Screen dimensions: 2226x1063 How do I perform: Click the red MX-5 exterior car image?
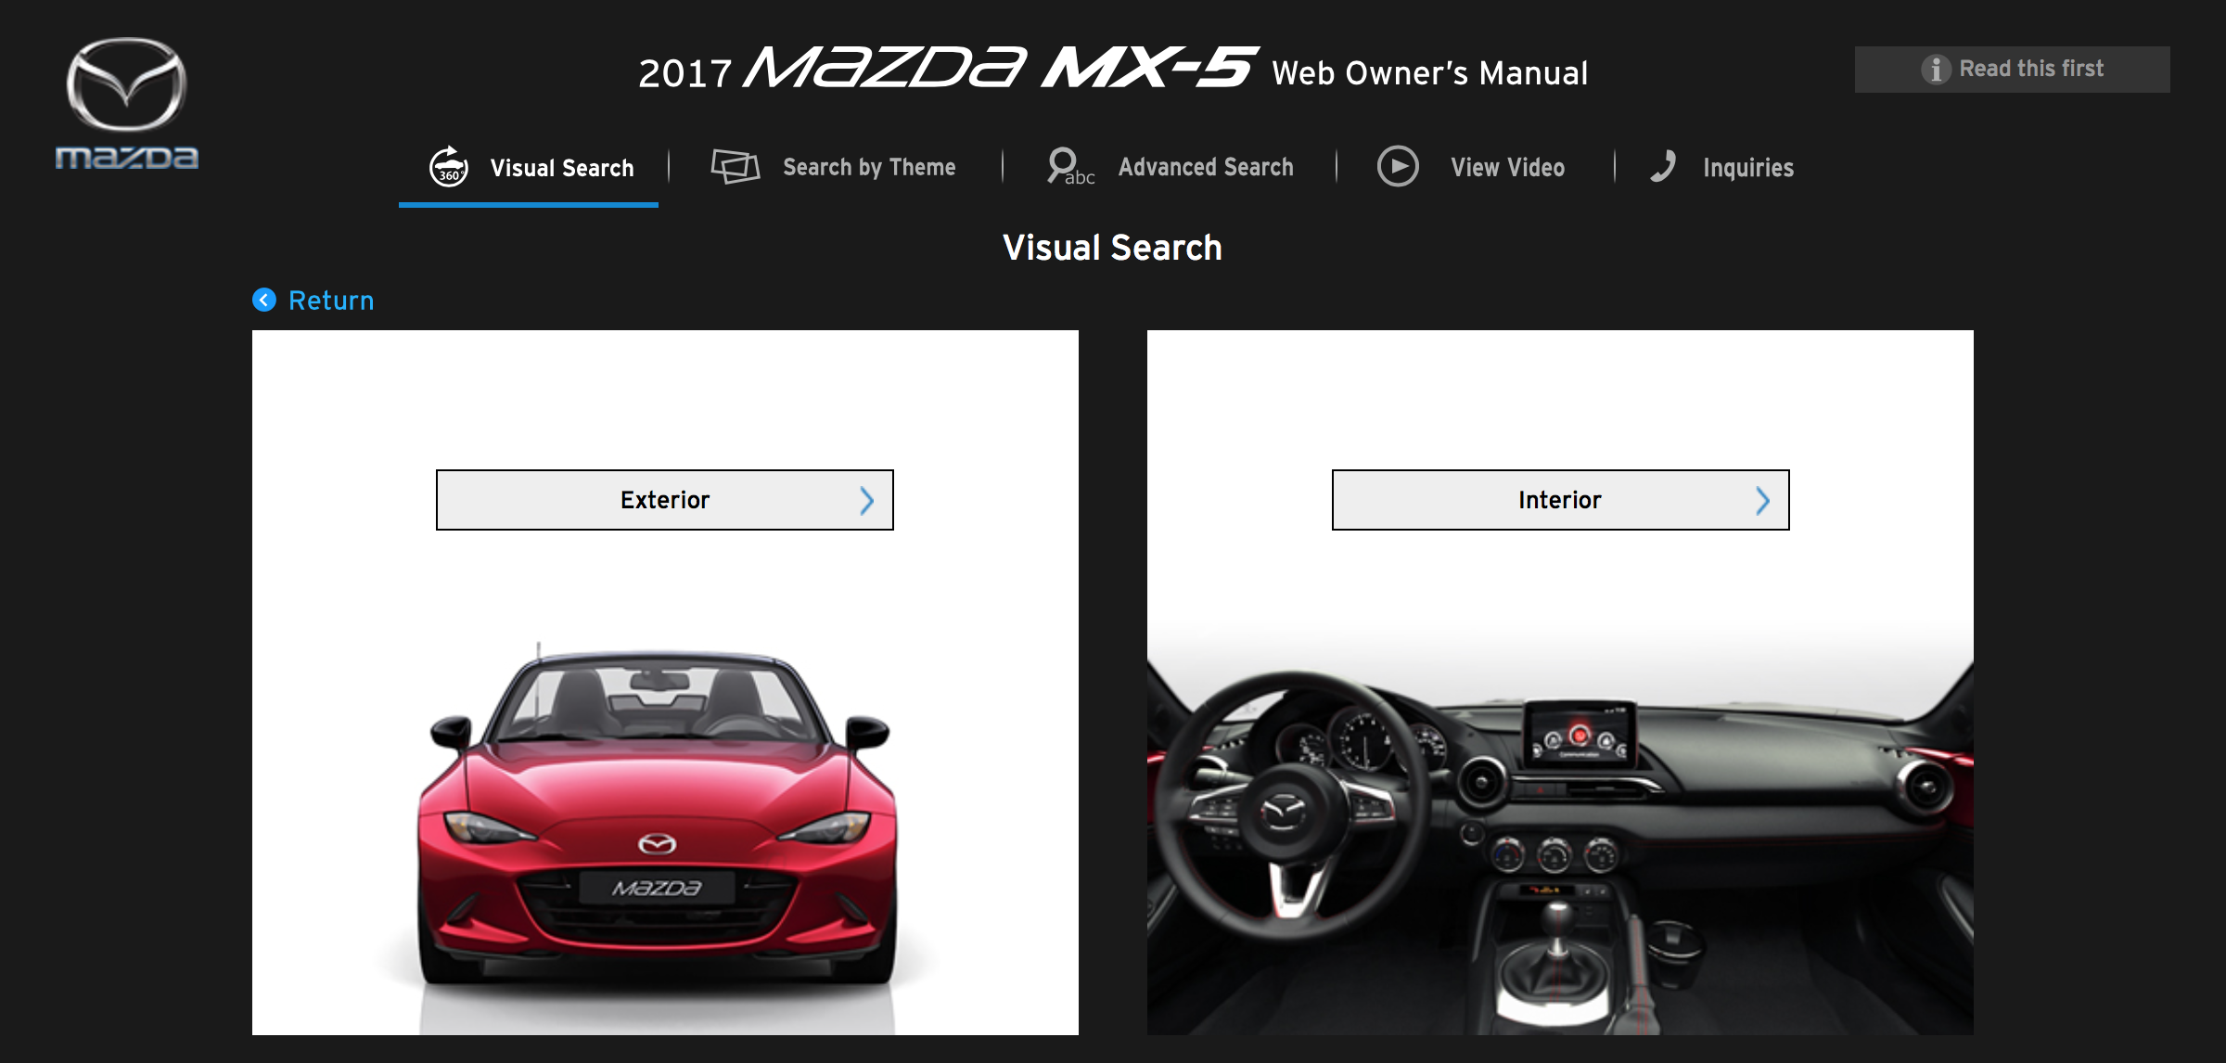(x=657, y=816)
